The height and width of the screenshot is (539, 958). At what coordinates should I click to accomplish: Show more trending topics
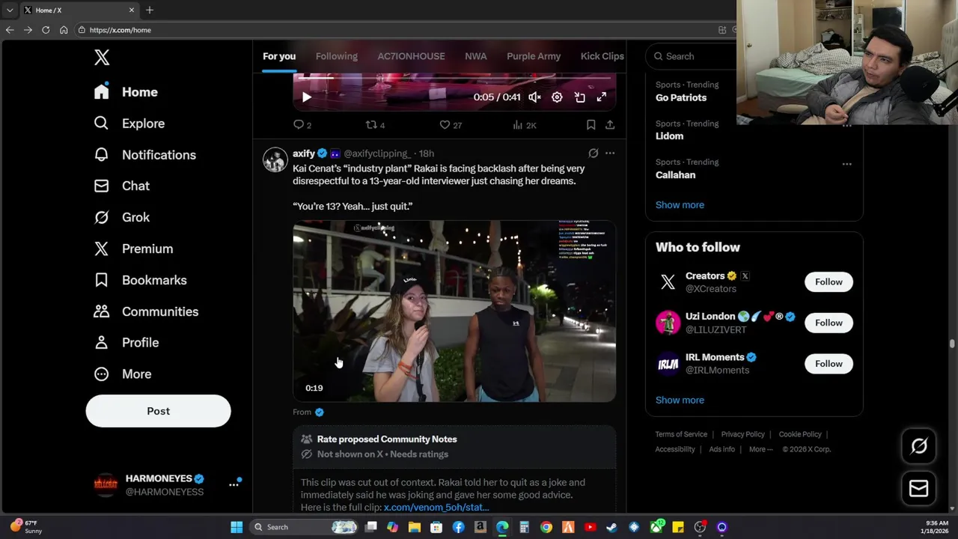coord(680,204)
